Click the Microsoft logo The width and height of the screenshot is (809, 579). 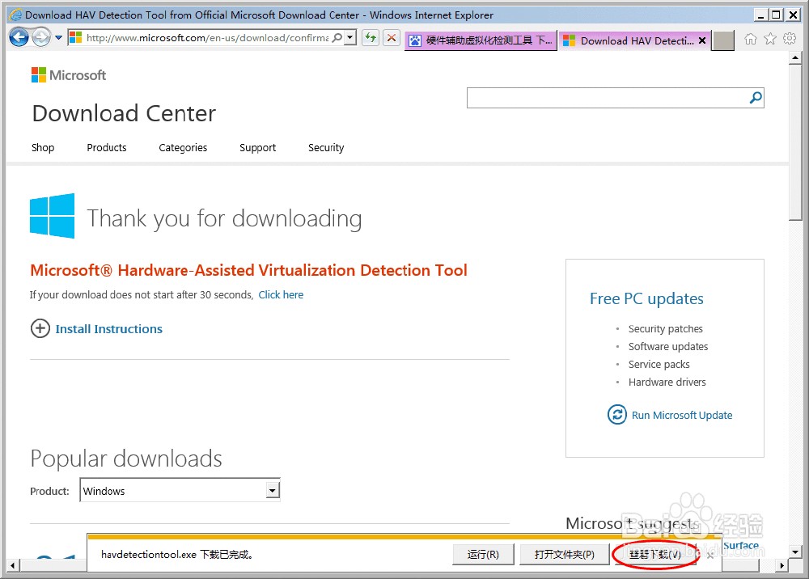click(x=69, y=75)
